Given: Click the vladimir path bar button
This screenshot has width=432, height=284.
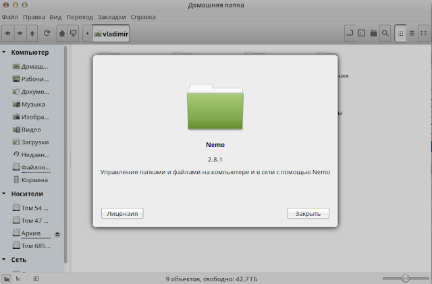Looking at the screenshot, I should (111, 33).
